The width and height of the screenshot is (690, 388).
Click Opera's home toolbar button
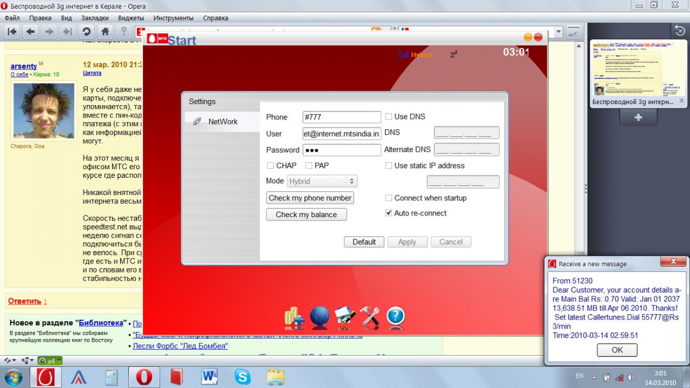[105, 32]
